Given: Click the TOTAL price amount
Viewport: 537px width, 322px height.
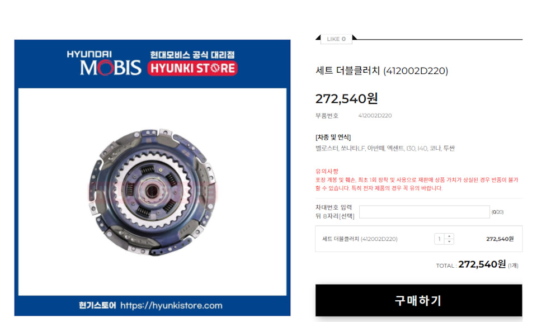Looking at the screenshot, I should pos(482,264).
